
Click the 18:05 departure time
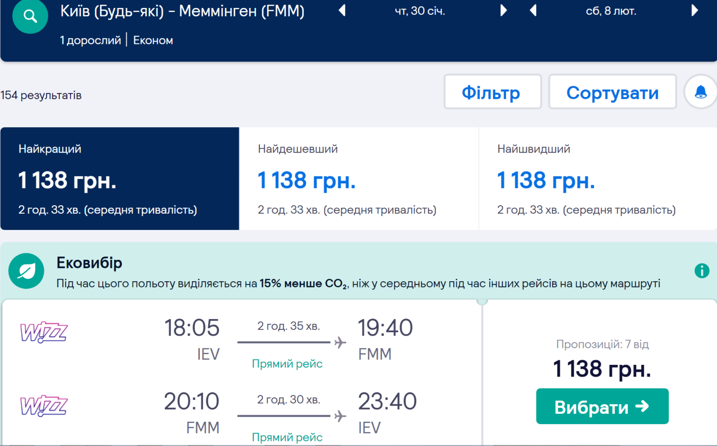point(191,328)
